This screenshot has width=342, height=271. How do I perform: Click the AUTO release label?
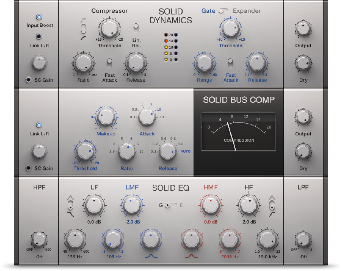point(185,152)
